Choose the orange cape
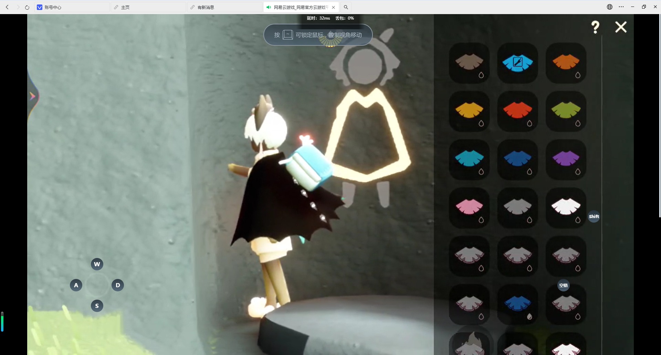The image size is (661, 355). (566, 63)
